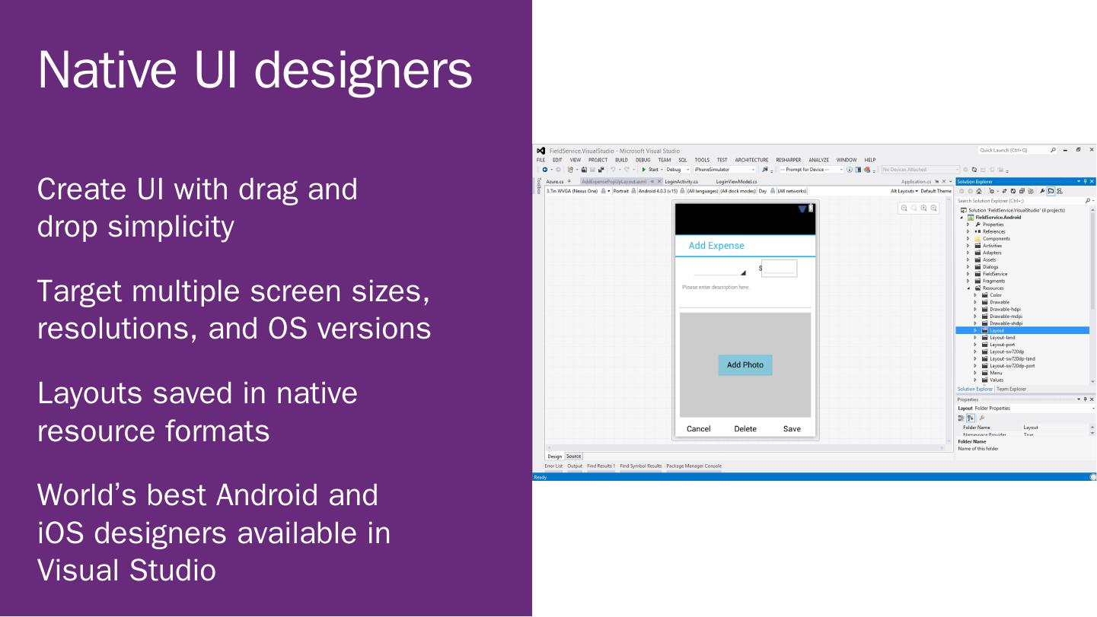The width and height of the screenshot is (1097, 617).
Task: Click the lock icon beside Portrait orientation
Action: 633,191
